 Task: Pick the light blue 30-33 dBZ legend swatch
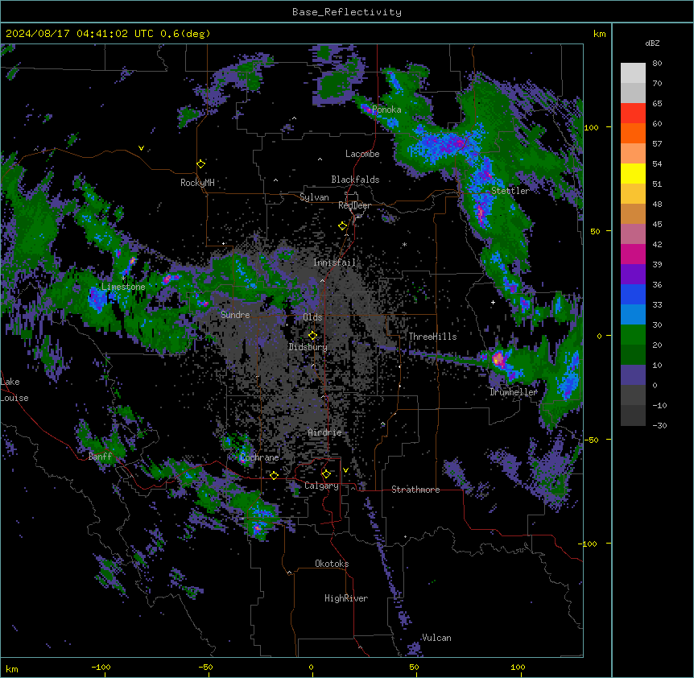point(633,315)
